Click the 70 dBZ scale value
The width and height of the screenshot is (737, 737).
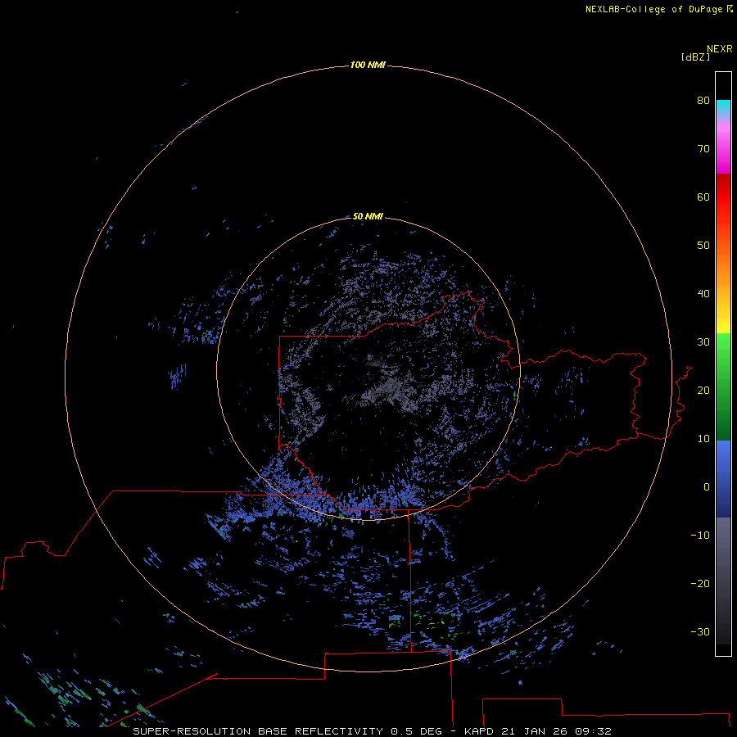(x=703, y=148)
